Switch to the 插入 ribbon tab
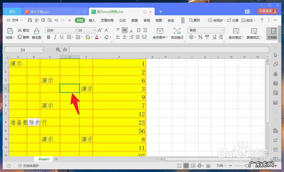The height and width of the screenshot is (172, 284). click(x=92, y=20)
